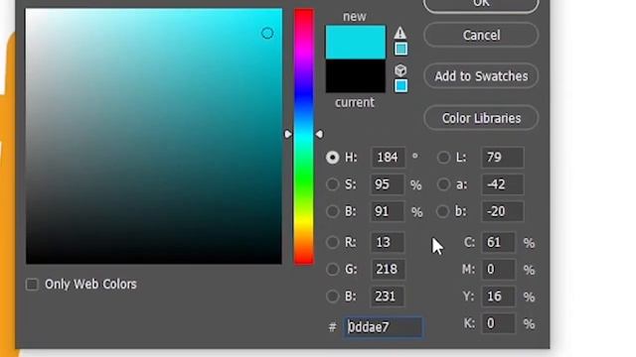636x357 pixels.
Task: Click the hue slider's right arrow handle
Action: [320, 134]
